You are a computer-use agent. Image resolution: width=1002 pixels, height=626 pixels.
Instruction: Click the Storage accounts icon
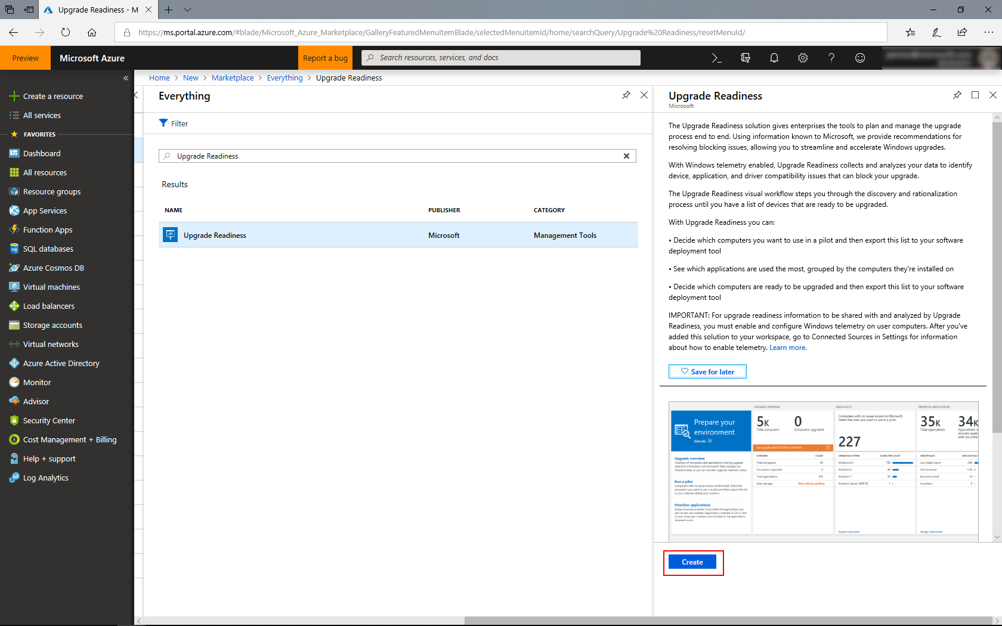[14, 325]
